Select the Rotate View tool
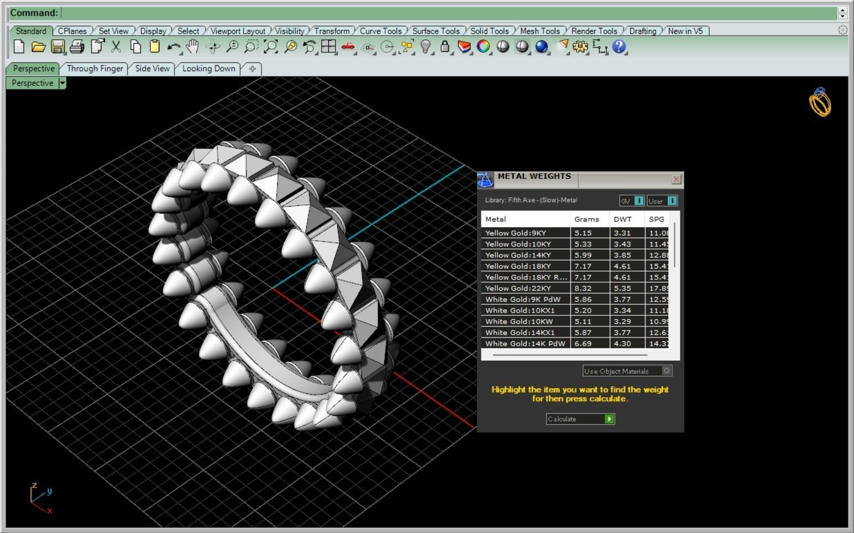 pyautogui.click(x=213, y=47)
